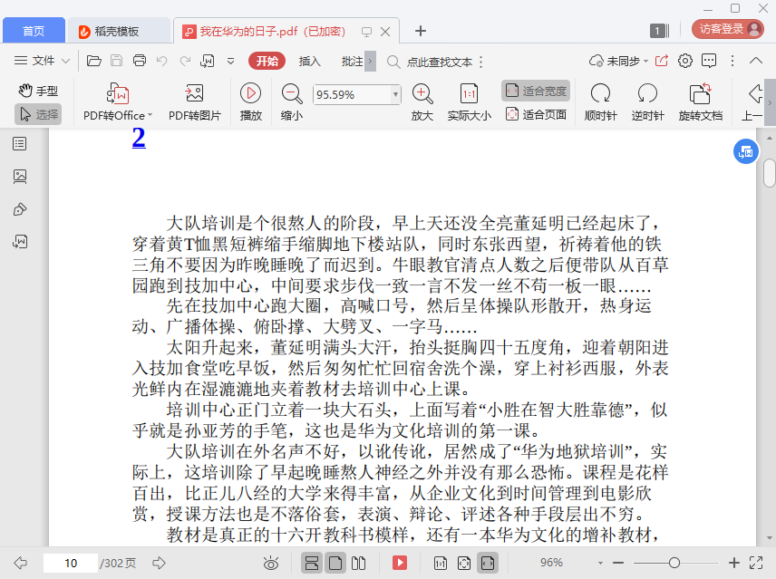Toggle 适合宽度 fit width mode
The image size is (776, 579).
pyautogui.click(x=536, y=91)
